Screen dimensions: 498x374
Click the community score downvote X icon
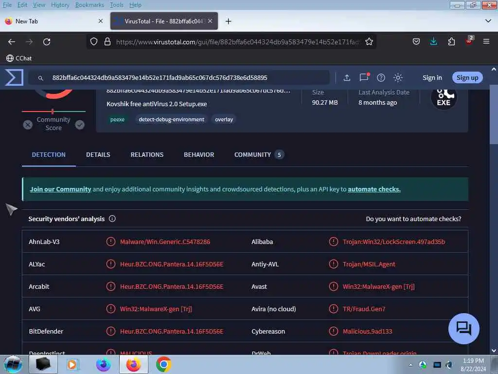coord(28,125)
